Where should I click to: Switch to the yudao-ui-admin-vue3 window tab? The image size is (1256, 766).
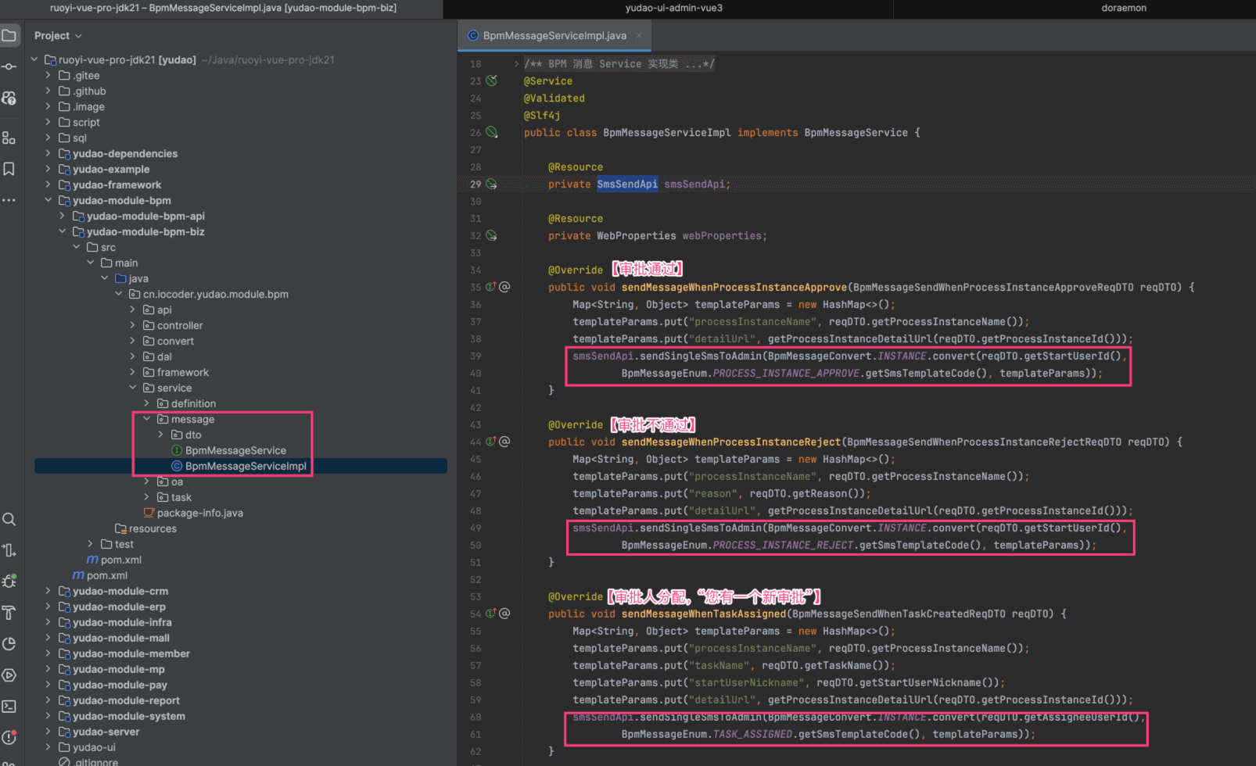pos(673,8)
